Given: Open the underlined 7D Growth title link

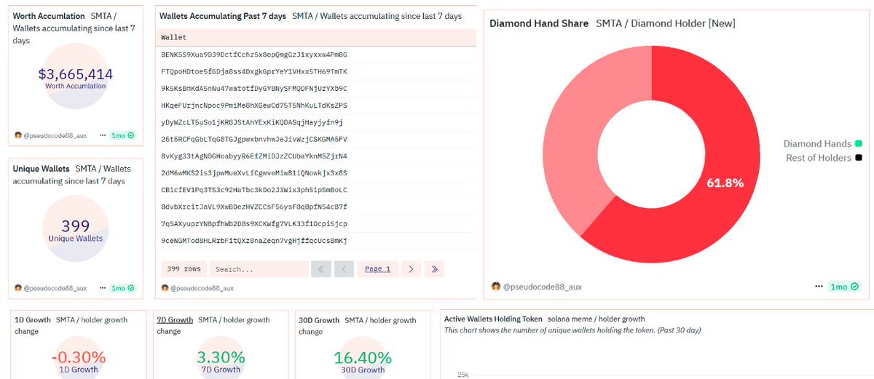Looking at the screenshot, I should [175, 319].
